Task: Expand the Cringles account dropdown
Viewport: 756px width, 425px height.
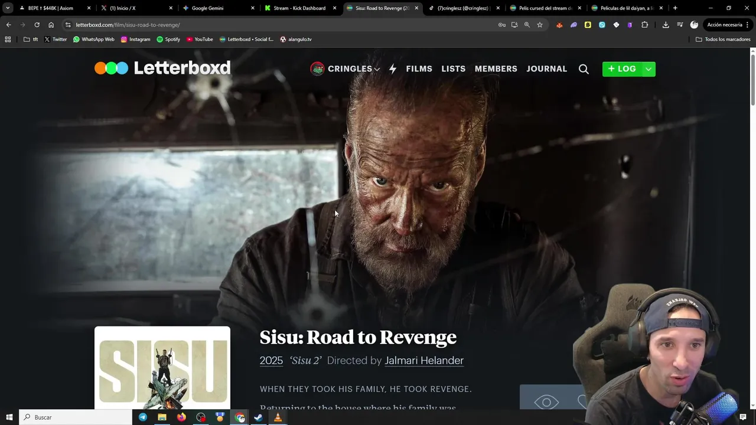Action: [x=377, y=69]
